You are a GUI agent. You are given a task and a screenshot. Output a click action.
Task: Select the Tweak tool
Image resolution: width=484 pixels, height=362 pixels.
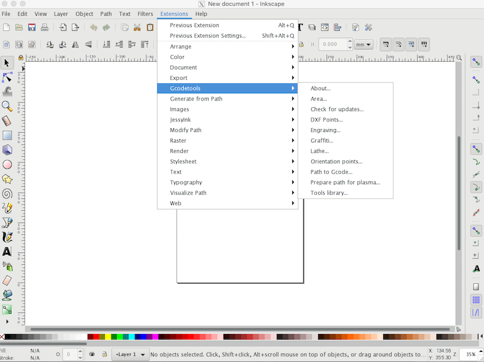pyautogui.click(x=7, y=92)
